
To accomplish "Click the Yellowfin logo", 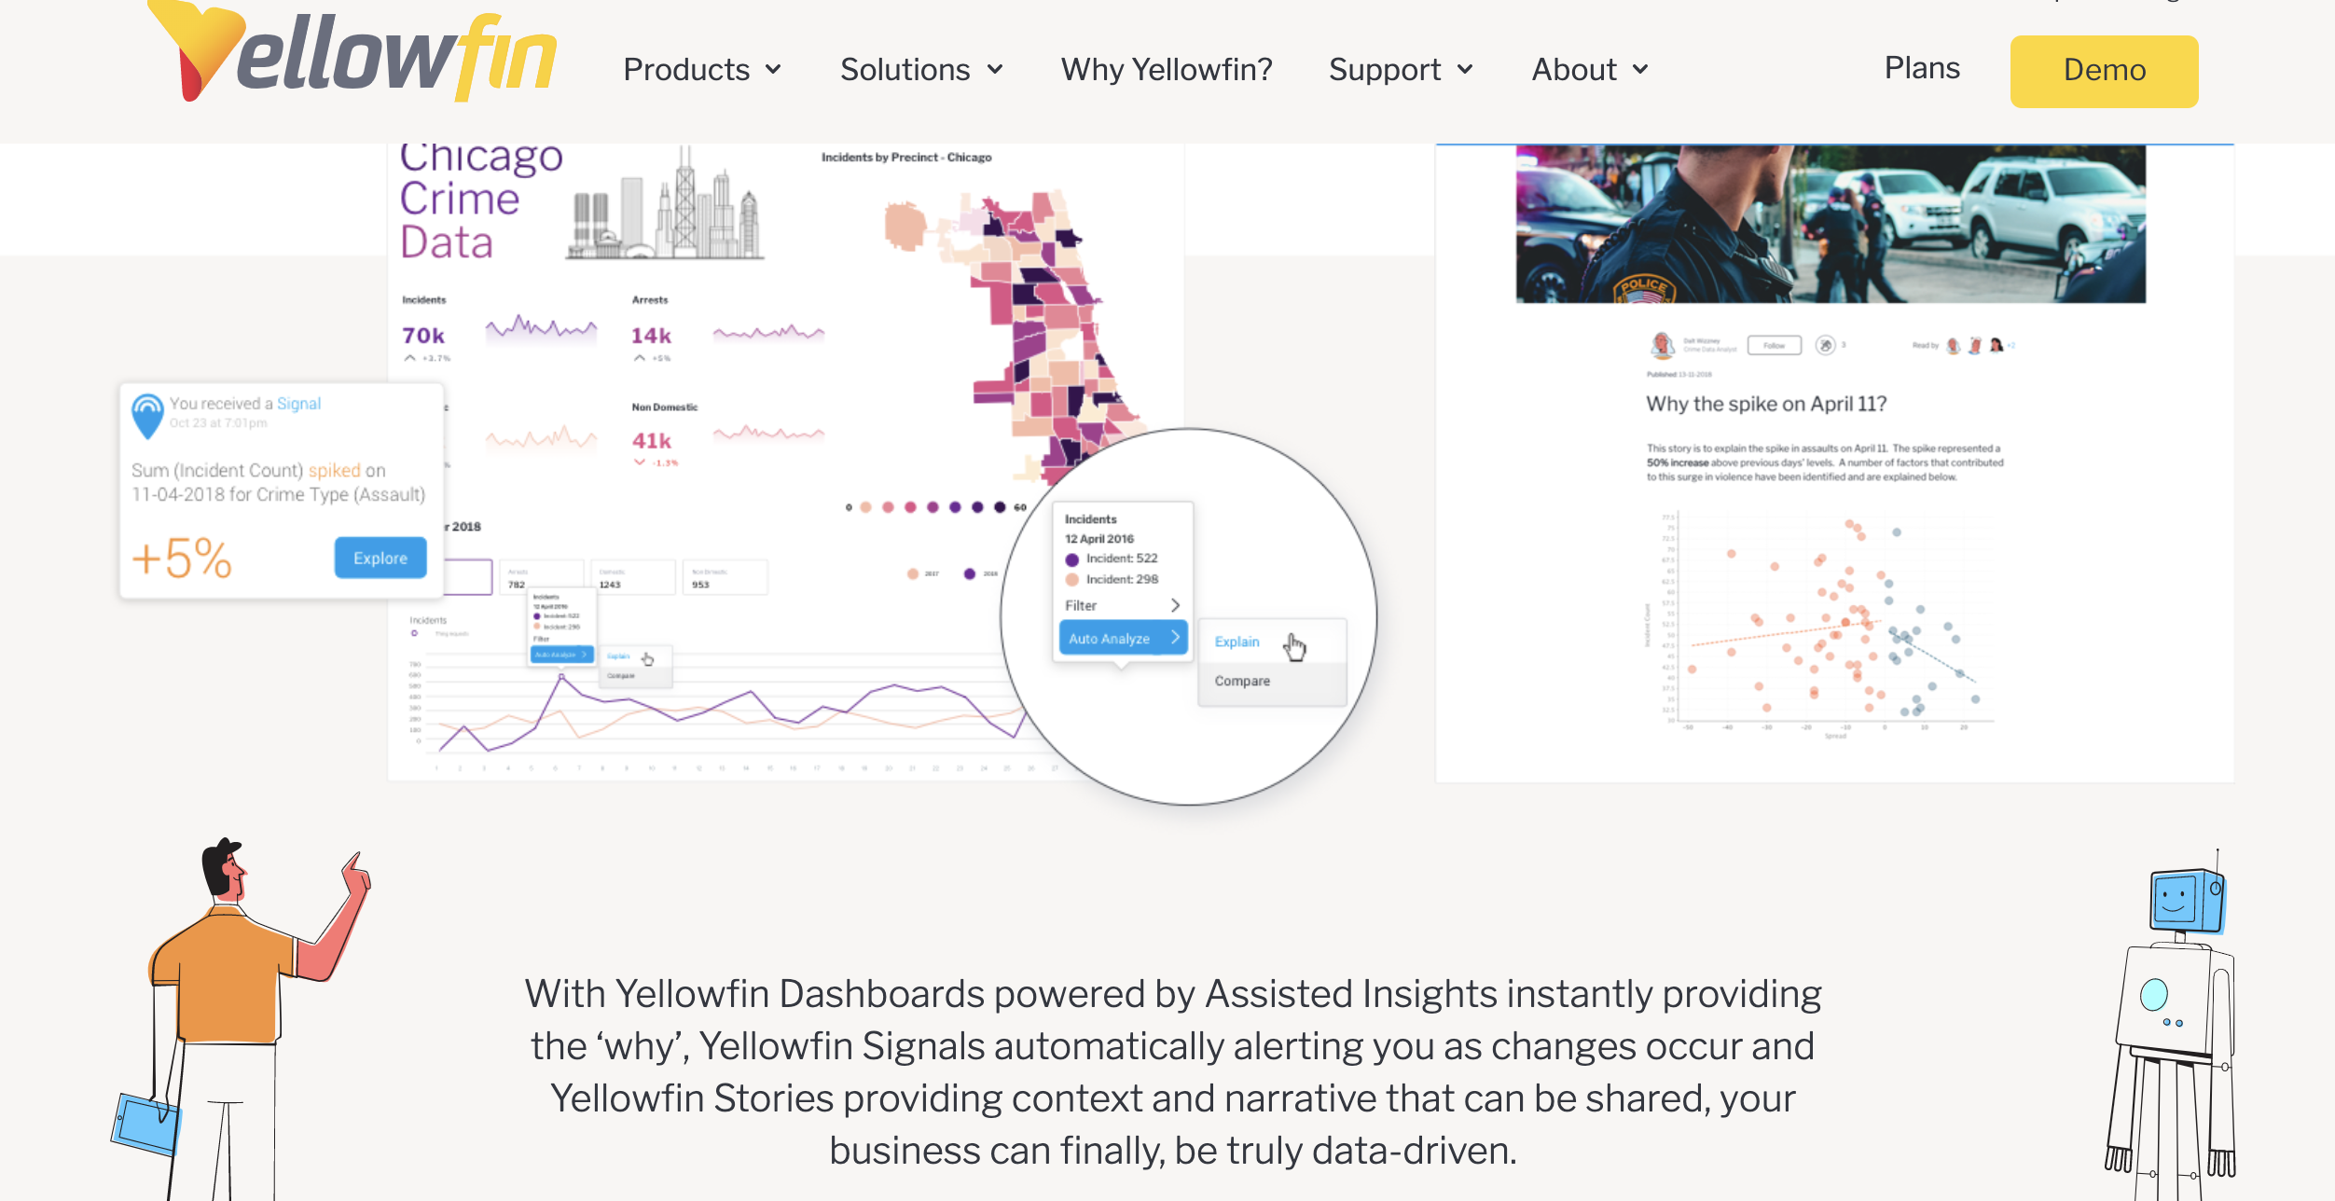I will point(352,51).
